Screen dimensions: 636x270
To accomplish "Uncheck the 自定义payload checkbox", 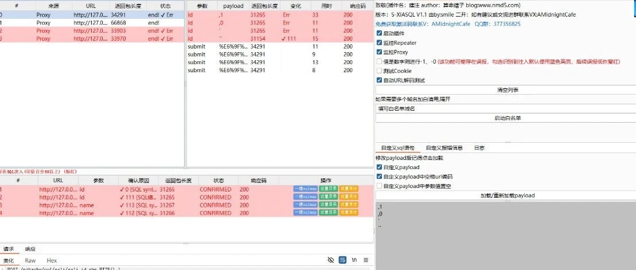I will [379, 167].
